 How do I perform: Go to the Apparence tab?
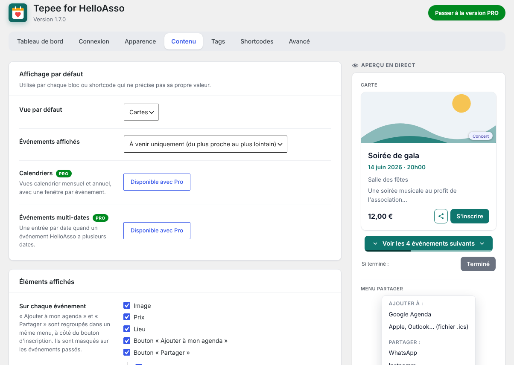pyautogui.click(x=140, y=41)
